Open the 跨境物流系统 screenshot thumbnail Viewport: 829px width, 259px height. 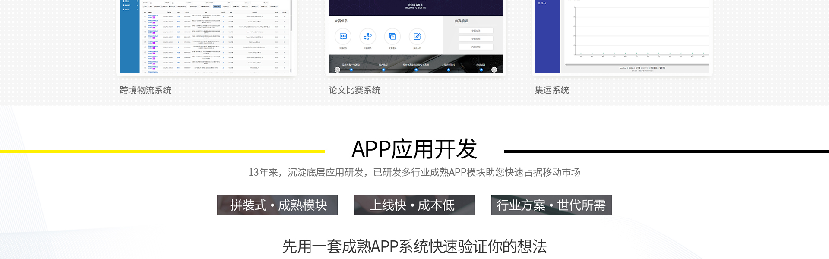point(206,36)
